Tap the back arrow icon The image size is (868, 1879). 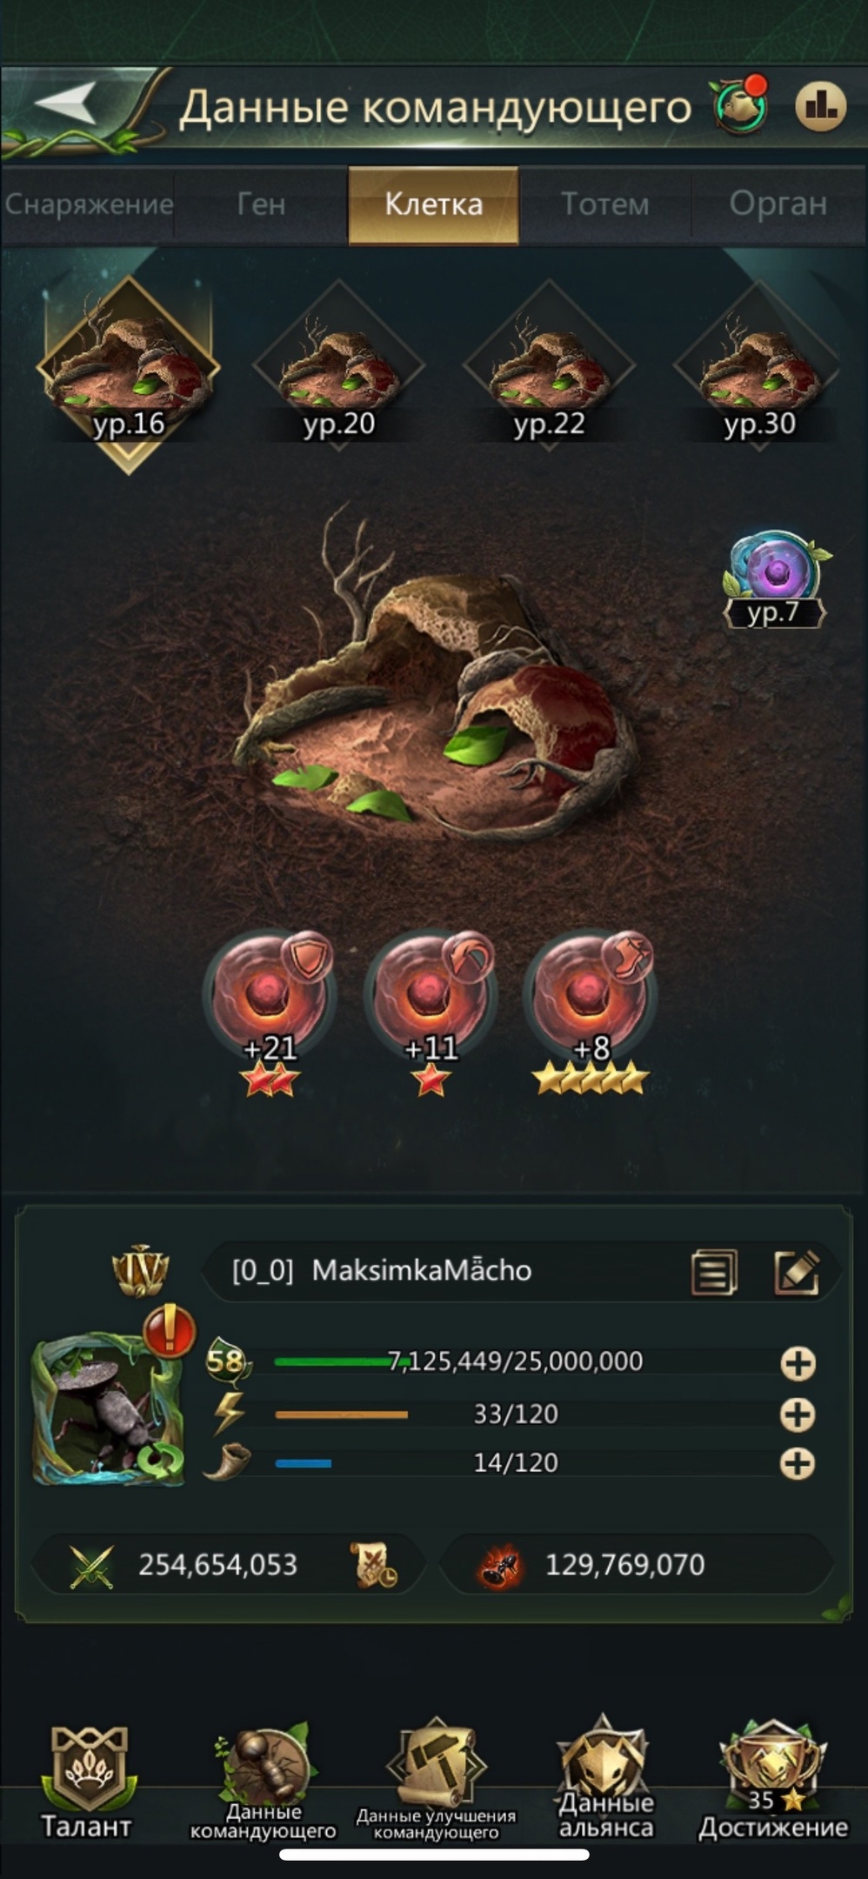(x=66, y=104)
